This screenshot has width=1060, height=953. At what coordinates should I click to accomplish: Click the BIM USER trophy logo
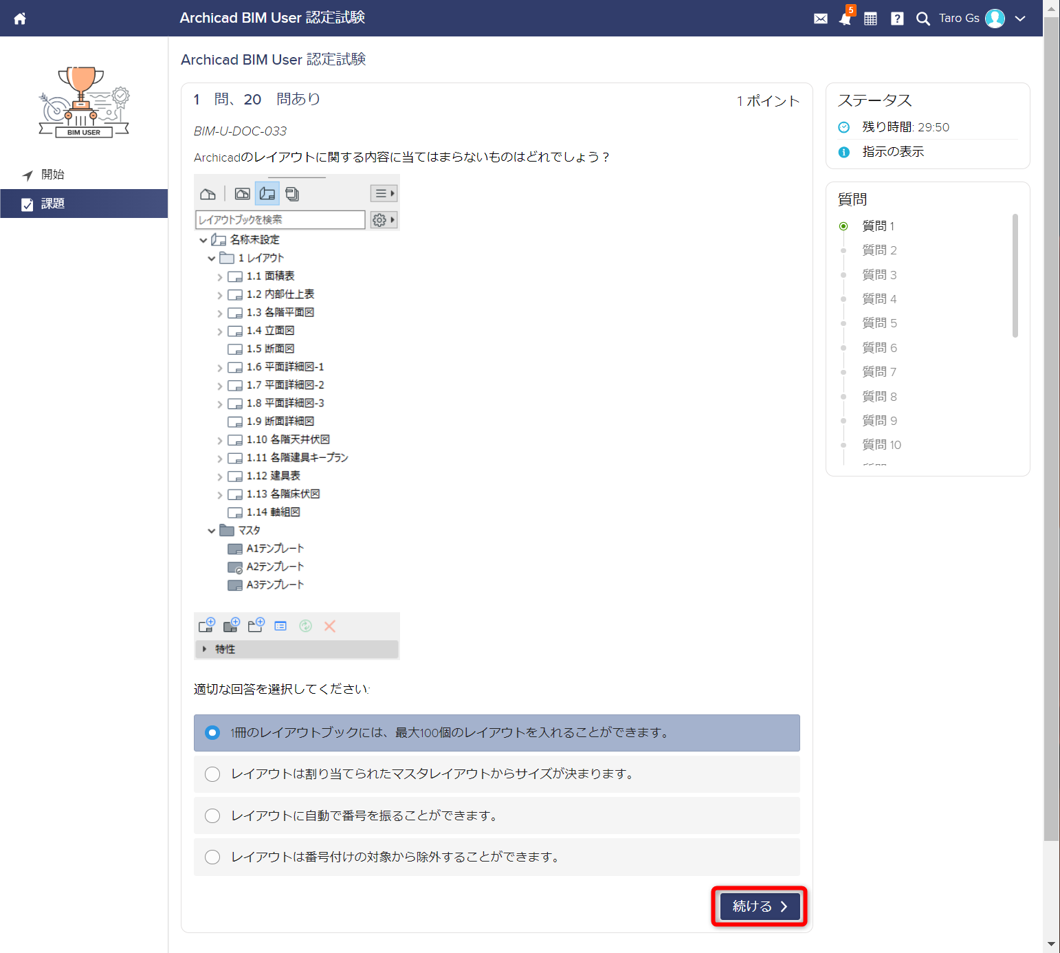[x=84, y=102]
